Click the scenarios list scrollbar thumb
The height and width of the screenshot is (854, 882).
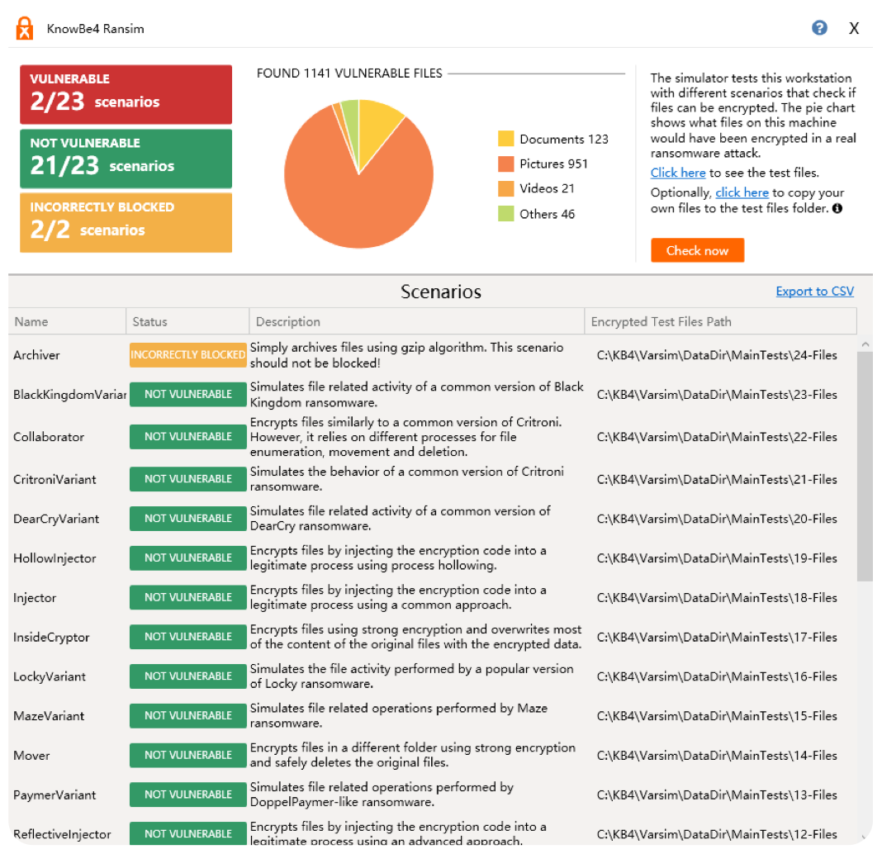coord(865,466)
